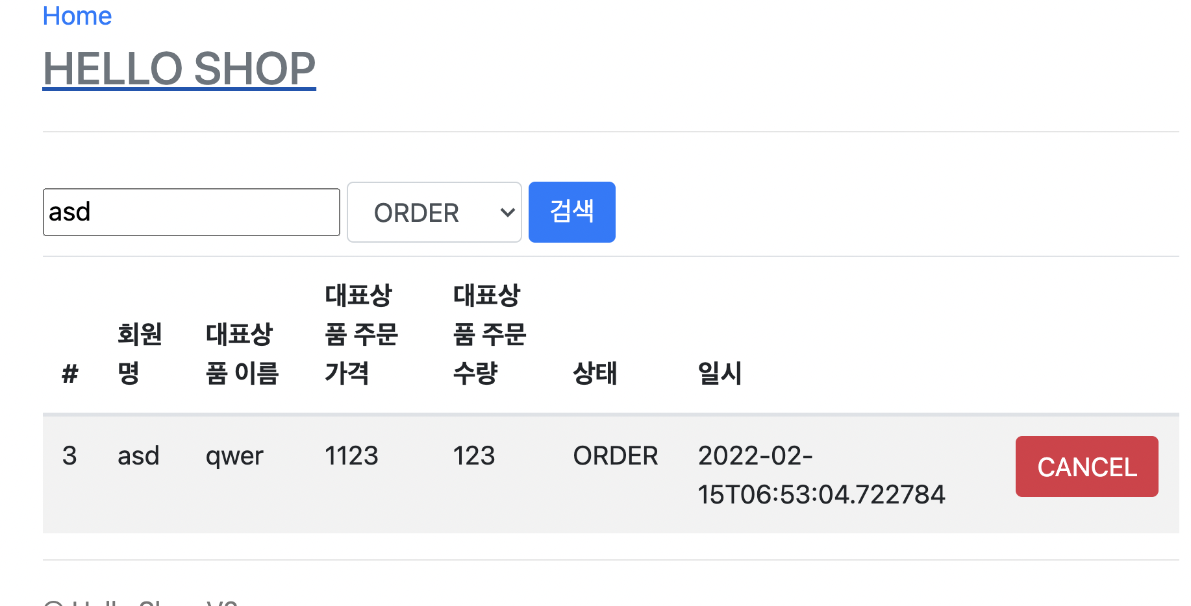
Task: Click the order date cell 2022-02-15T06:53:04.722784
Action: (821, 475)
